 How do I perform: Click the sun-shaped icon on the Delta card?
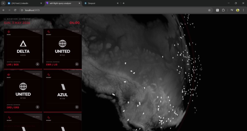[37, 64]
